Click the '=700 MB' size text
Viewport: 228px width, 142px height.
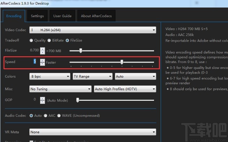(x=54, y=51)
